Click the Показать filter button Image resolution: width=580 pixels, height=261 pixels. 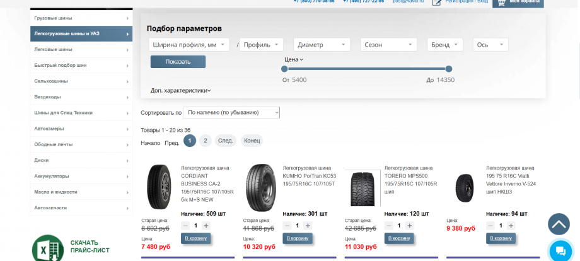[178, 62]
